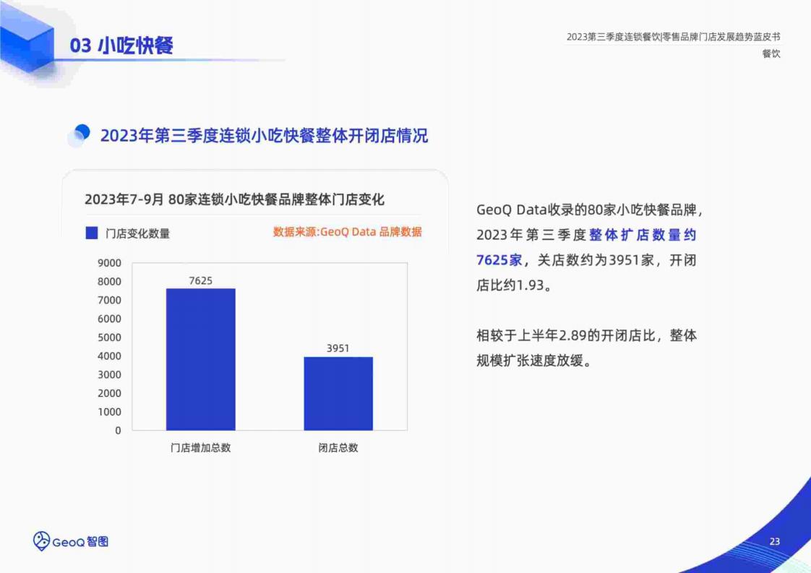Screen dimensions: 811x573
Task: Click the blue circle bullet beside section heading
Action: pos(79,135)
